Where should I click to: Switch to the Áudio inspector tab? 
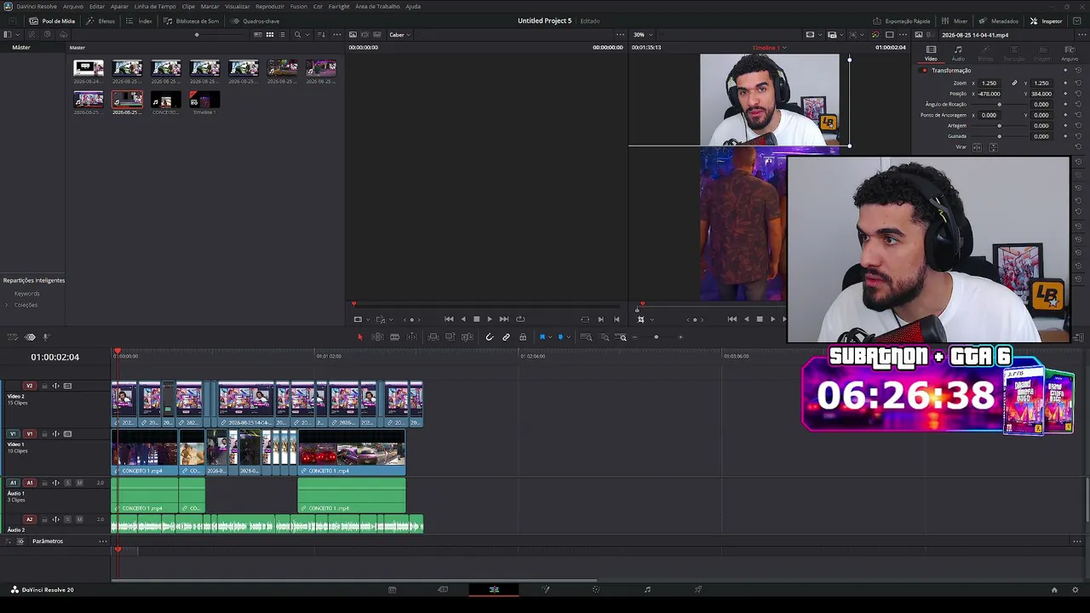coord(958,53)
